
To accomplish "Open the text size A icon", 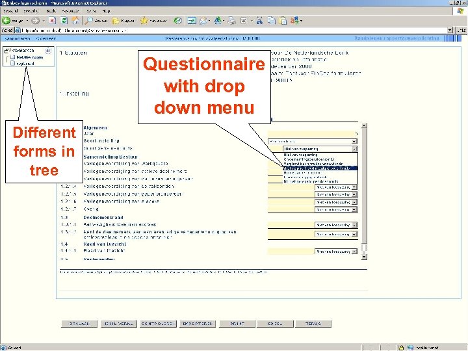I will 218,21.
